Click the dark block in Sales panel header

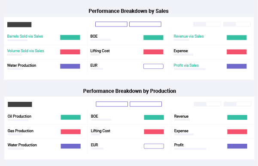coord(19,25)
